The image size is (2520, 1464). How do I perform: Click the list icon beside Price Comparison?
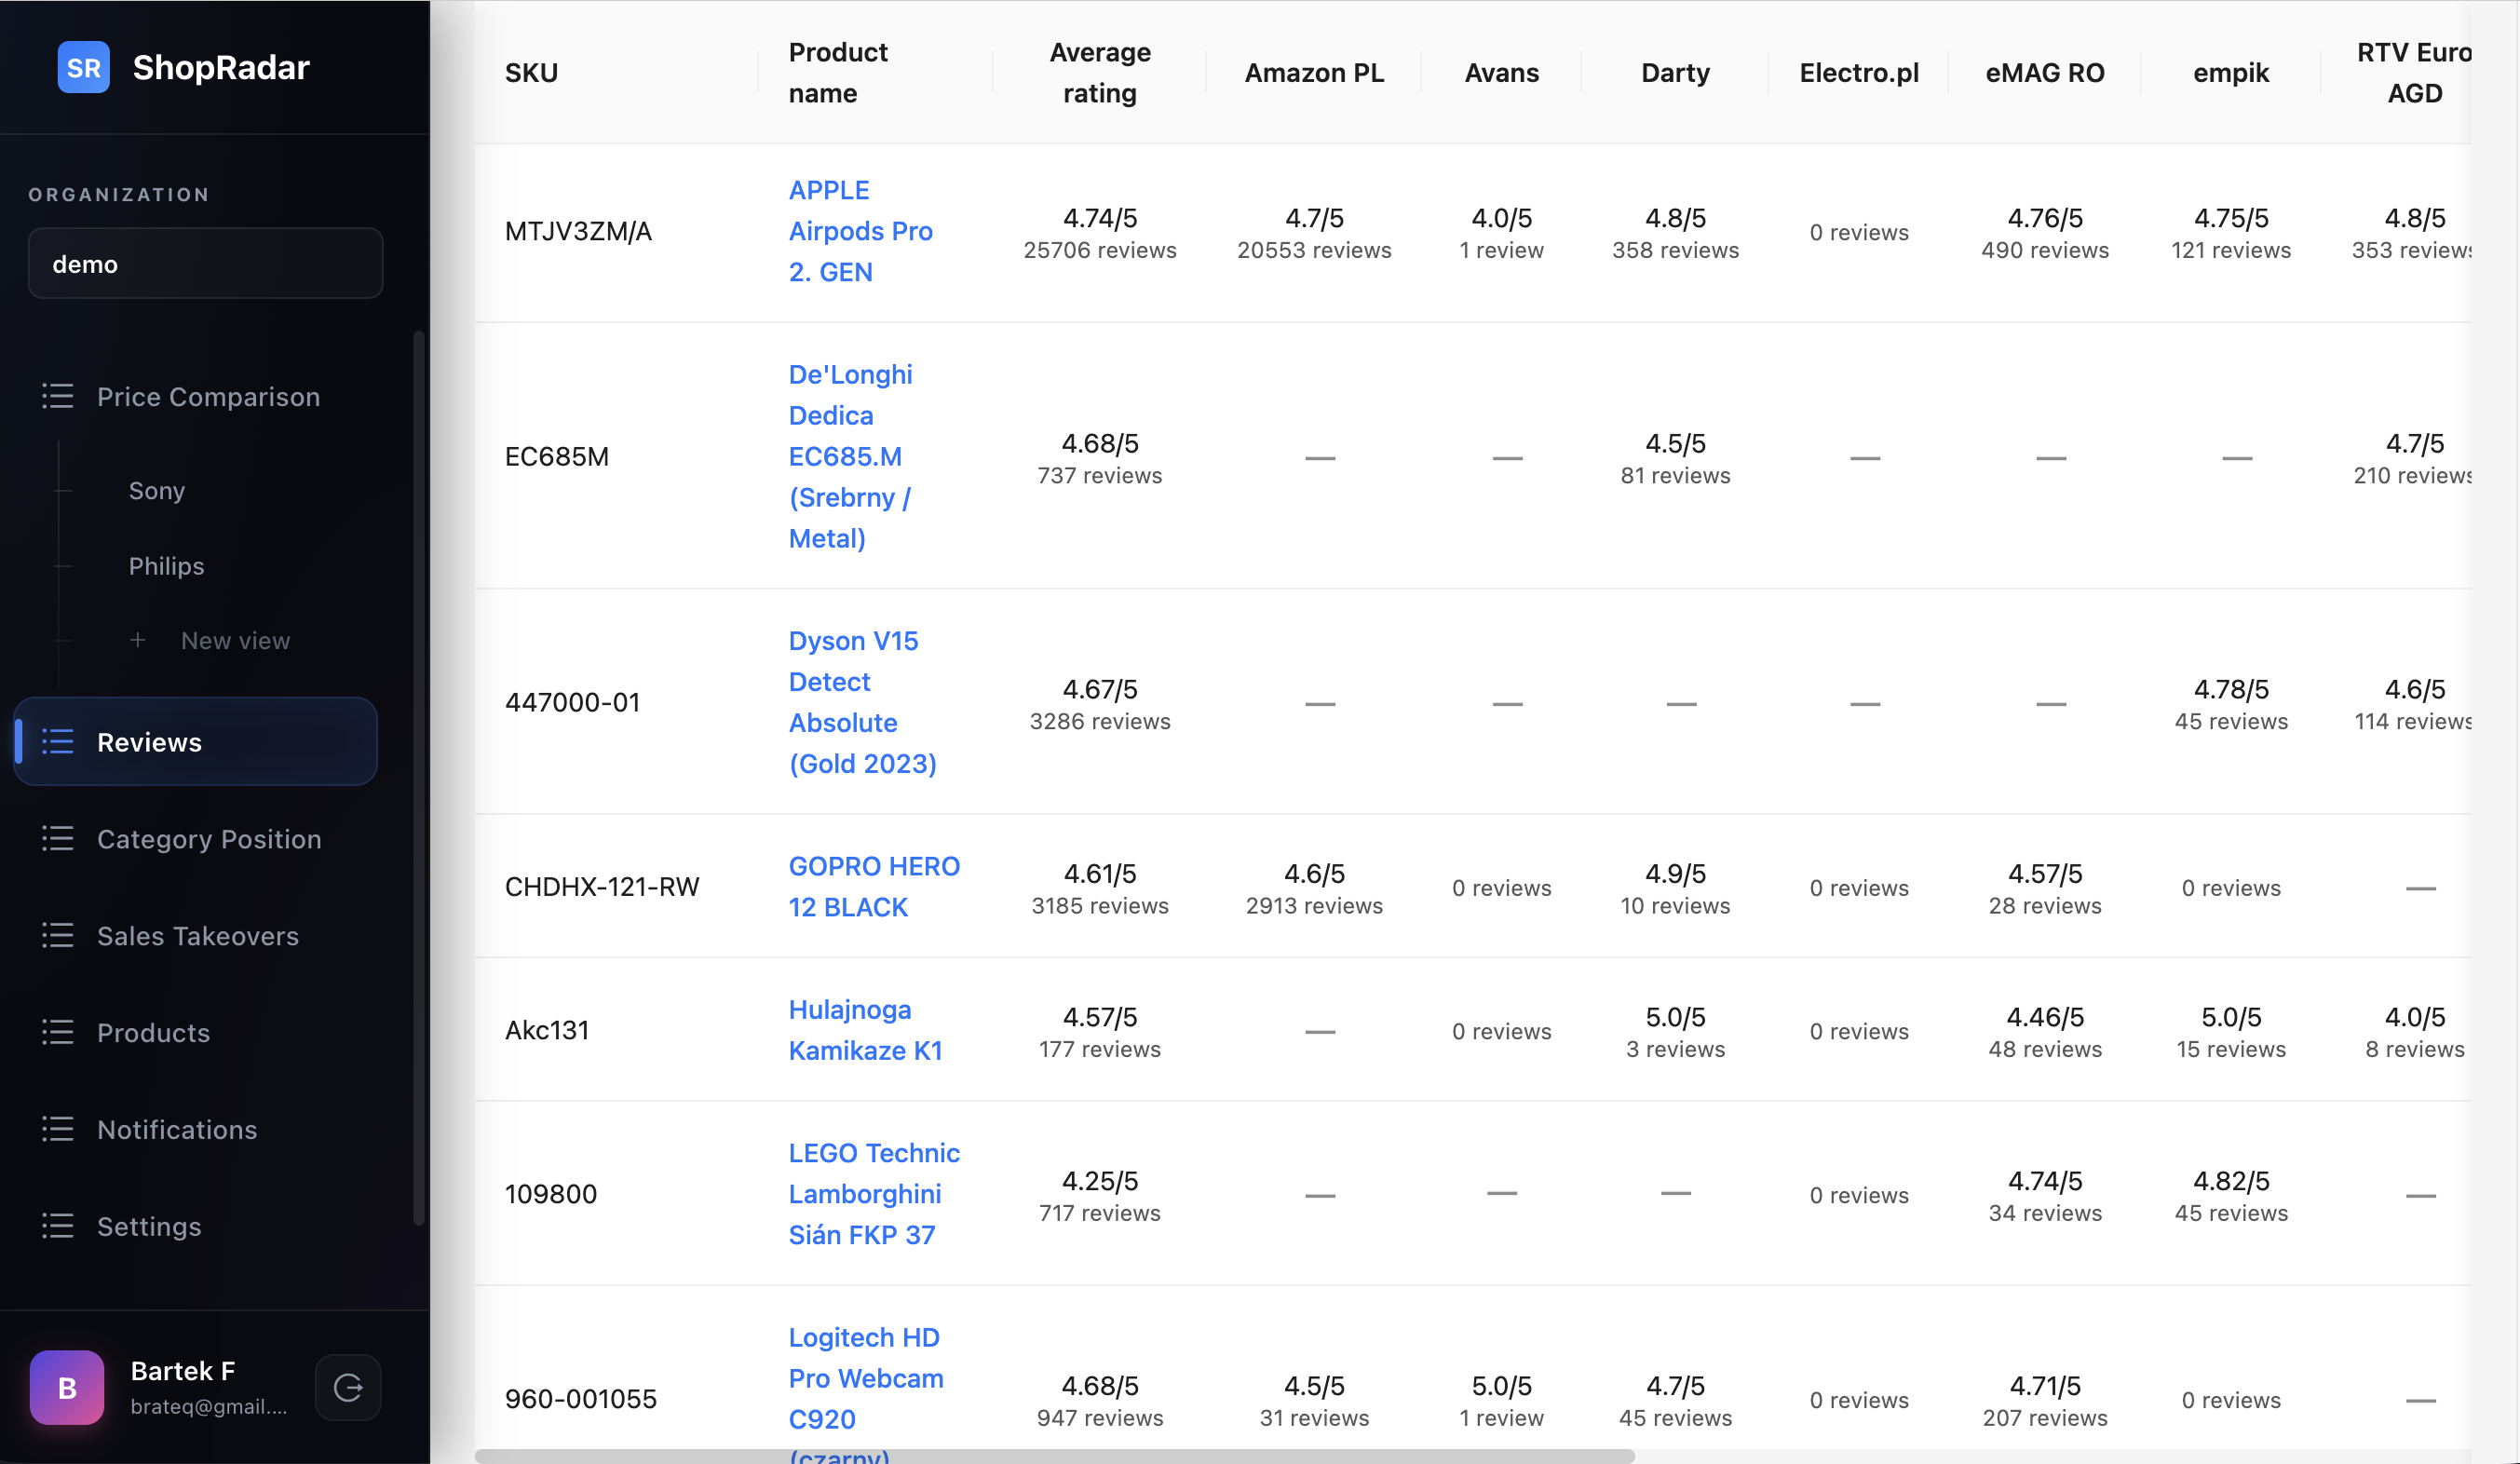(x=58, y=396)
